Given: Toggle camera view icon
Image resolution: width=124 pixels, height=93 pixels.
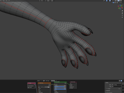Looking at the screenshot, I should coord(122,15).
